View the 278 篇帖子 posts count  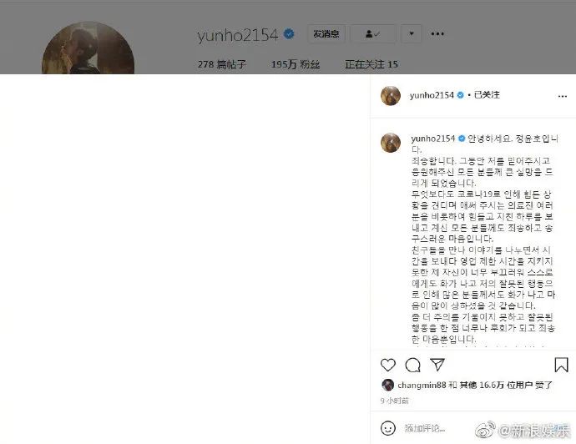click(221, 64)
